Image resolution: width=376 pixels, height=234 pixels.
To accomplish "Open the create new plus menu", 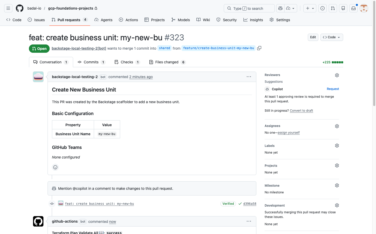I will point(310,8).
